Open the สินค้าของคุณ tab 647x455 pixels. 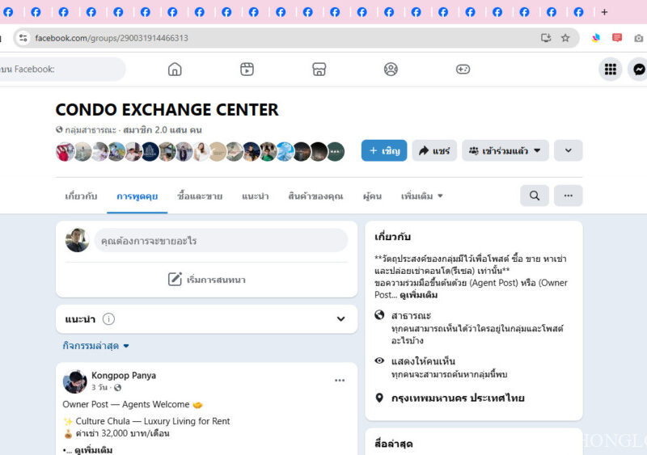pos(315,196)
